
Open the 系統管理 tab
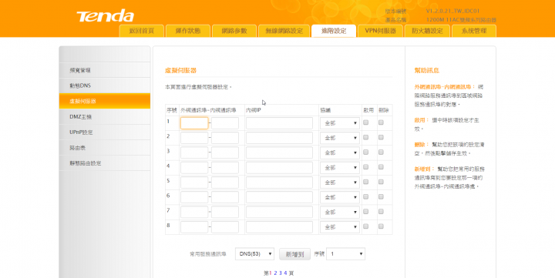pyautogui.click(x=474, y=31)
